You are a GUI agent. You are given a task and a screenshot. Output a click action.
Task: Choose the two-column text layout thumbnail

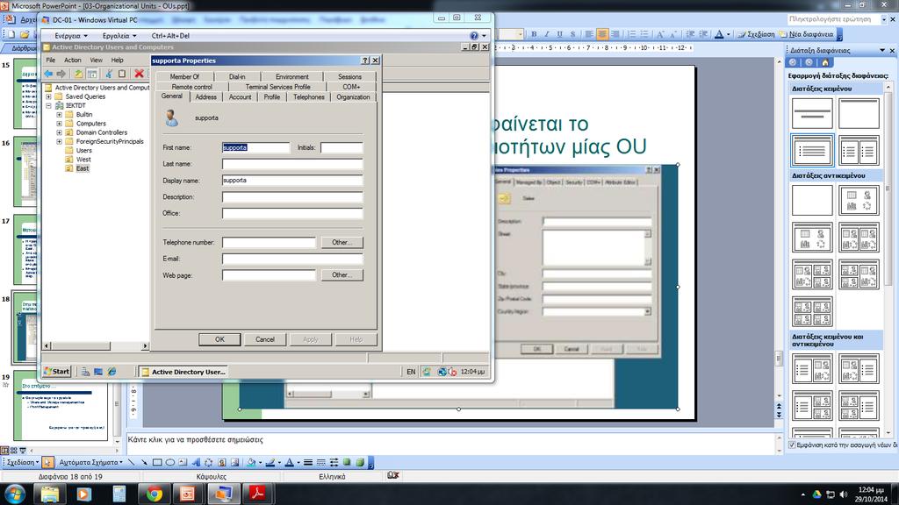click(859, 151)
